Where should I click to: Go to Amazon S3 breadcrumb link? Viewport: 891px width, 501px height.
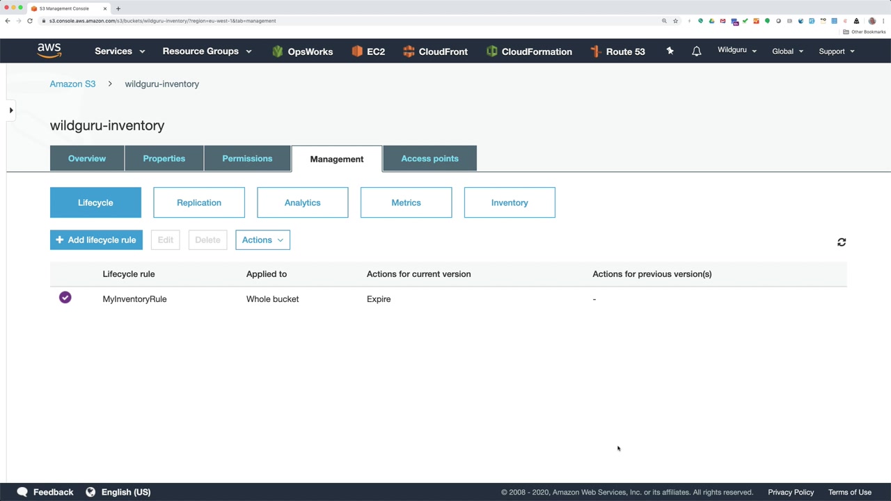(x=72, y=84)
